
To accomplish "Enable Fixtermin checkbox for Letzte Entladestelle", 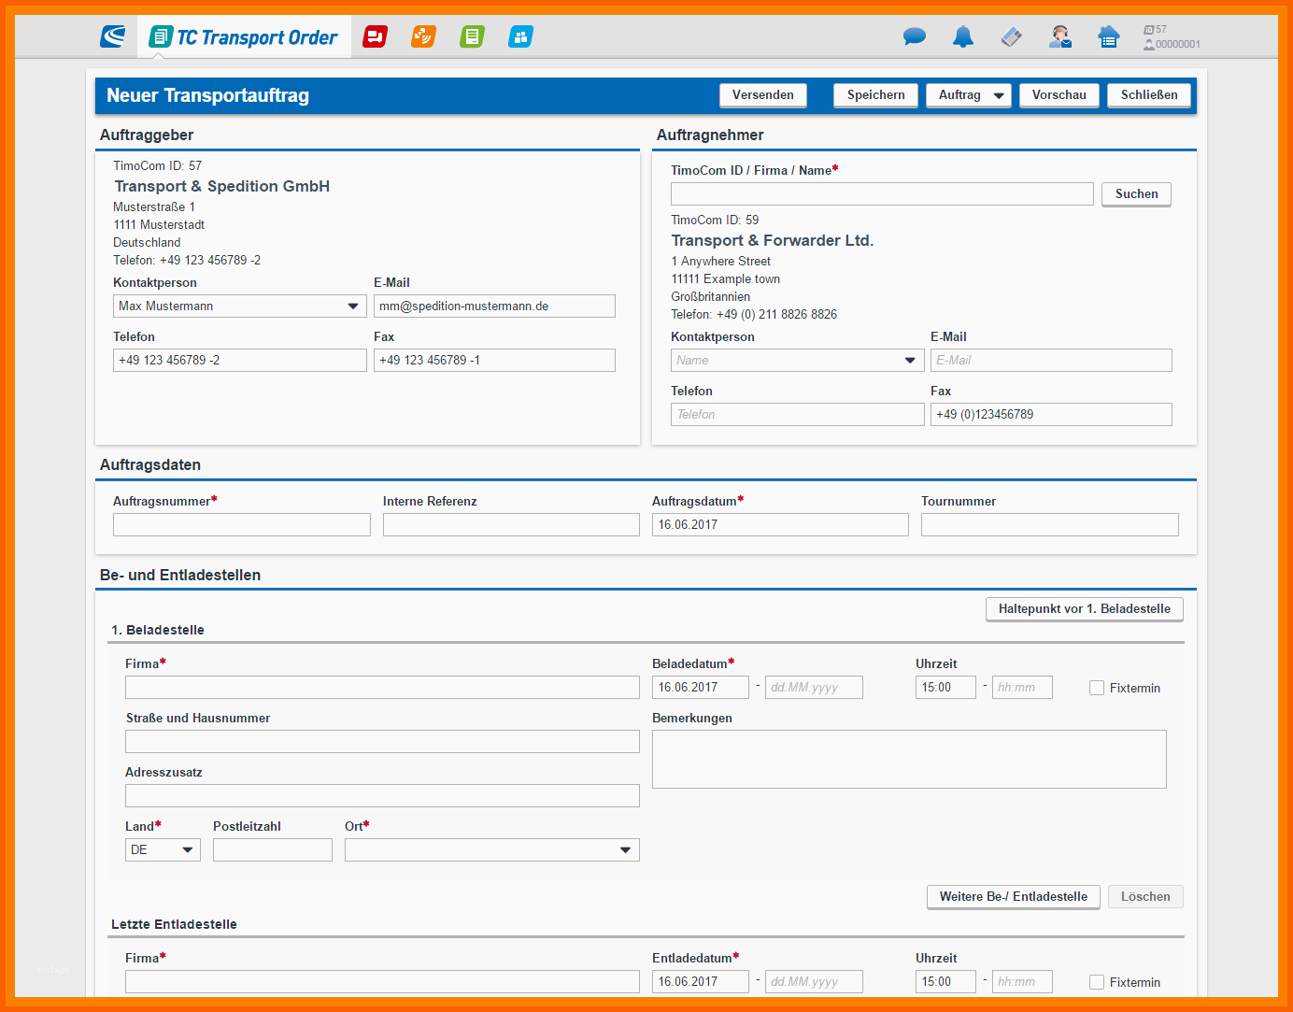I will pyautogui.click(x=1097, y=982).
